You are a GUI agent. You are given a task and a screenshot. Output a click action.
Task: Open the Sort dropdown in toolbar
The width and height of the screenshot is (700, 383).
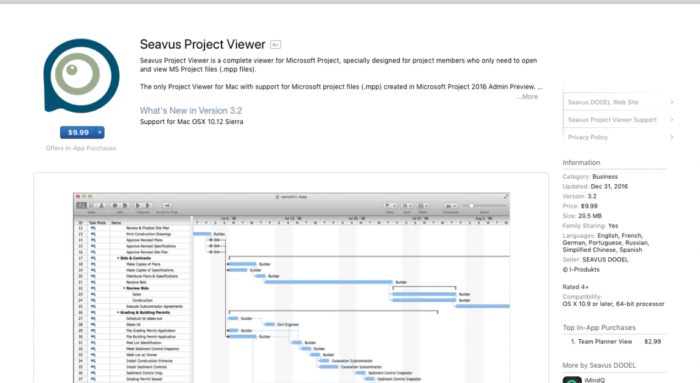[406, 205]
